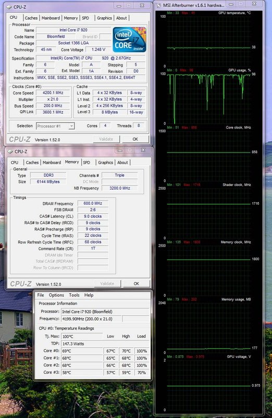Minimize the top CPU-Z window
This screenshot has height=418, width=272.
119,6
